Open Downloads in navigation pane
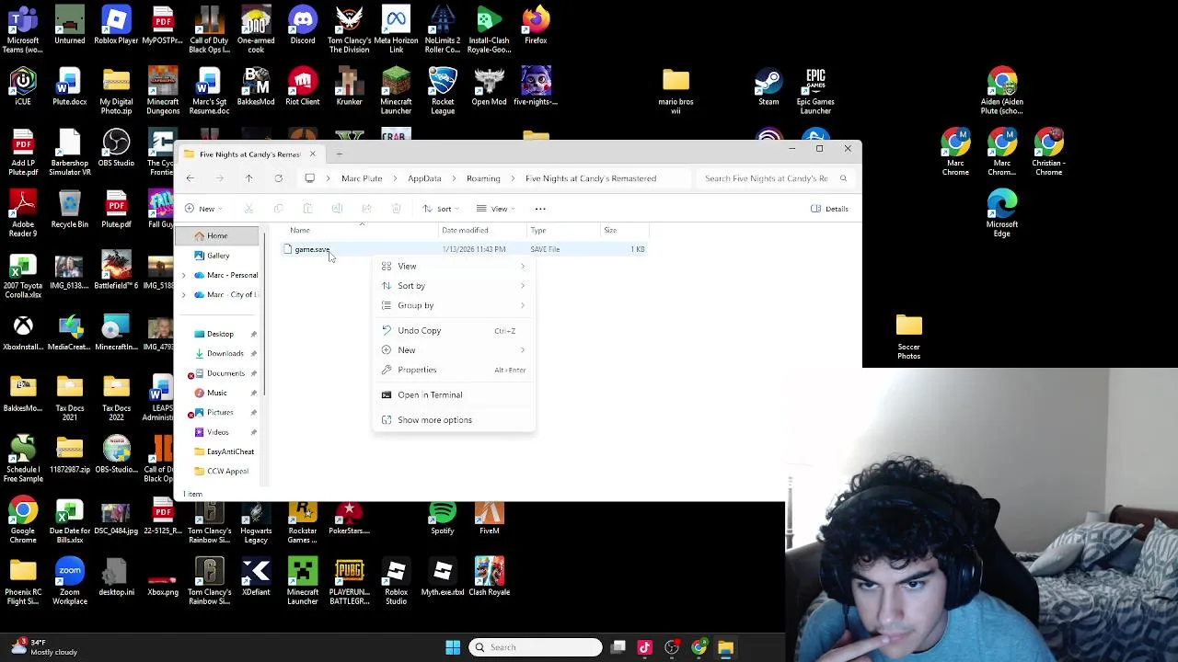 225,354
